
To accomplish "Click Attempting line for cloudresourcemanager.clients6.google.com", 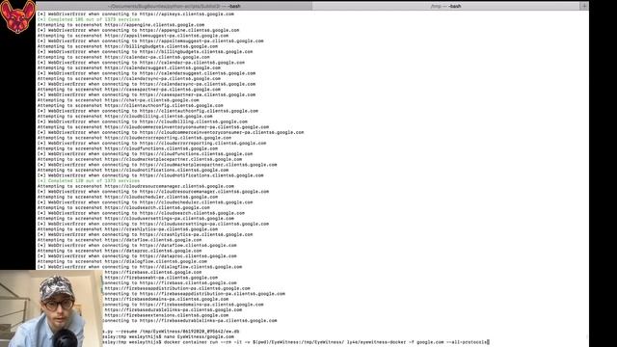I will [x=136, y=186].
